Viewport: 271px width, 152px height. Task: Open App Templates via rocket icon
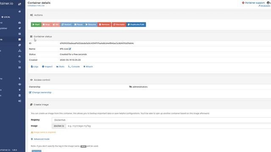[19, 28]
